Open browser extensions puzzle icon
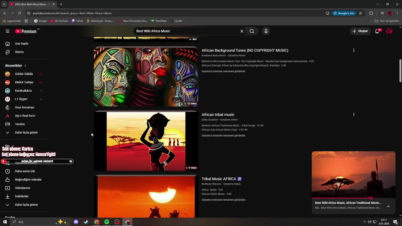402x226 pixels. click(371, 13)
